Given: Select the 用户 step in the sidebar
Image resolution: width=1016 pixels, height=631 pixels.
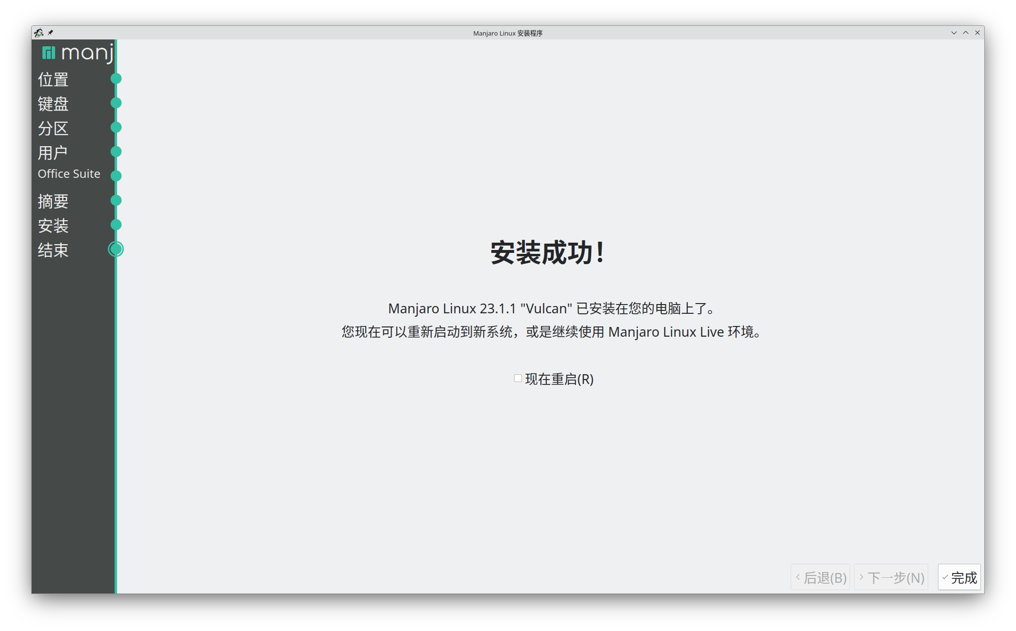Looking at the screenshot, I should click(x=53, y=153).
